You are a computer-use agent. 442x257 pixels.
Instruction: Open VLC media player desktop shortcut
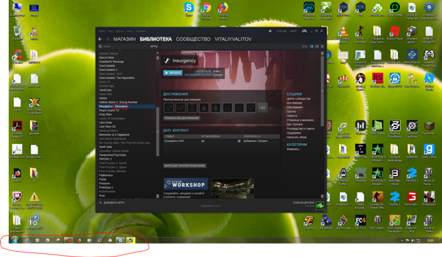tap(343, 35)
